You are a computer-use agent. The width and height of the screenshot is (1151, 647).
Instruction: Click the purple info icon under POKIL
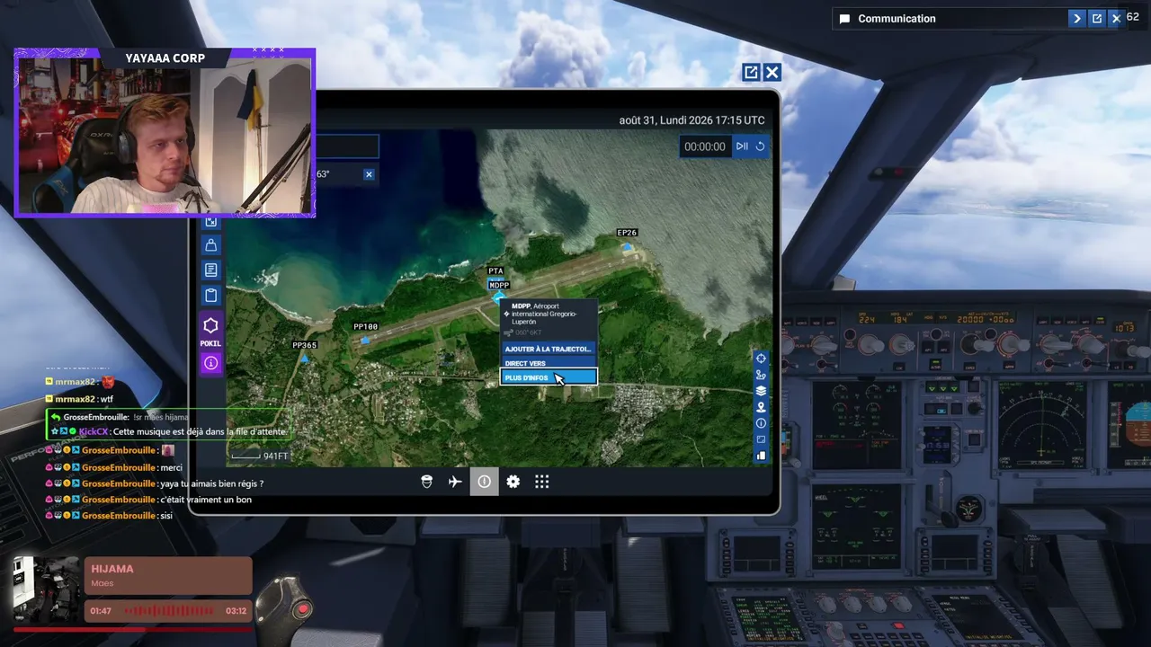pyautogui.click(x=210, y=363)
